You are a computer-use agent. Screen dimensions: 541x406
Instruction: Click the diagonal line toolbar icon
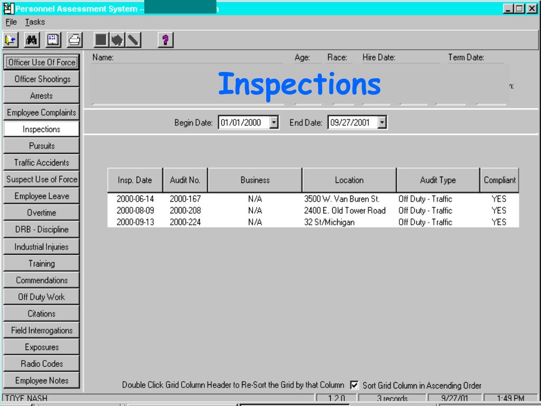click(x=133, y=40)
